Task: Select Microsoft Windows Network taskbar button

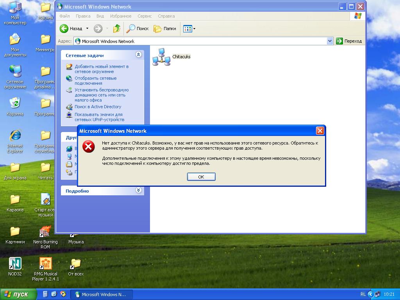Action: point(102,295)
